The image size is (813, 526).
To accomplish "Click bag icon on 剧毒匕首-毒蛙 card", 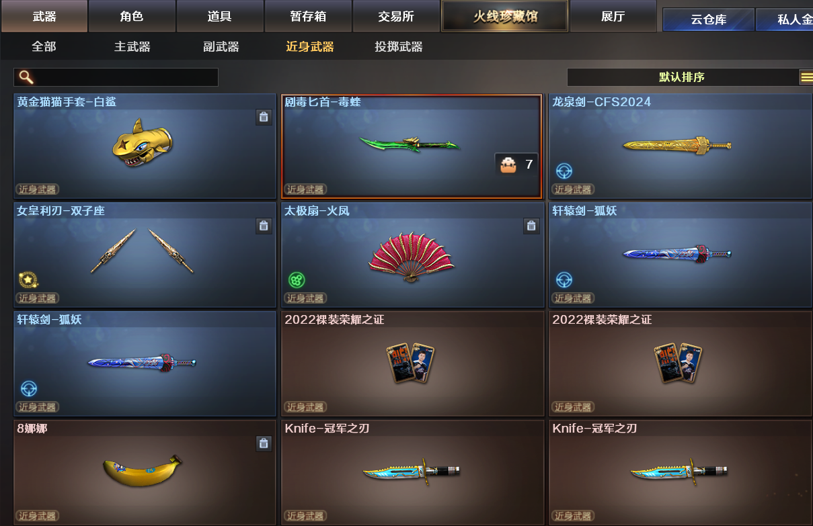I will coord(508,165).
